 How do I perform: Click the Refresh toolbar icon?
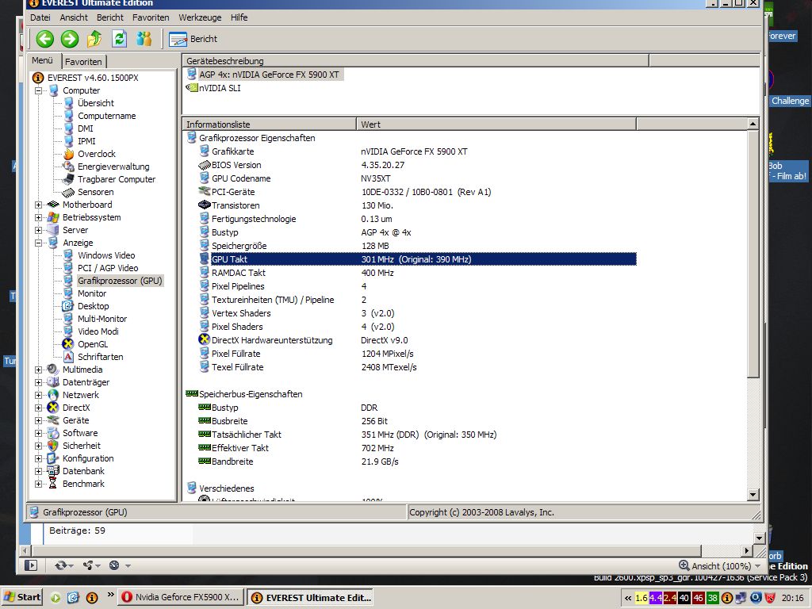120,39
